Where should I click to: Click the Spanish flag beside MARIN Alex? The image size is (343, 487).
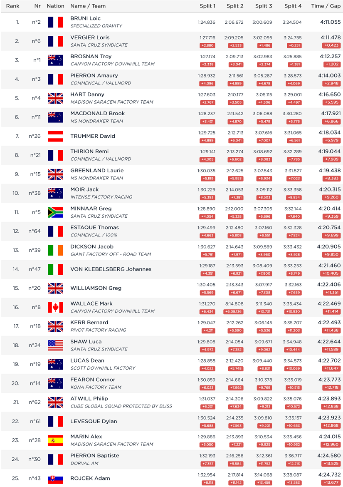point(56,440)
